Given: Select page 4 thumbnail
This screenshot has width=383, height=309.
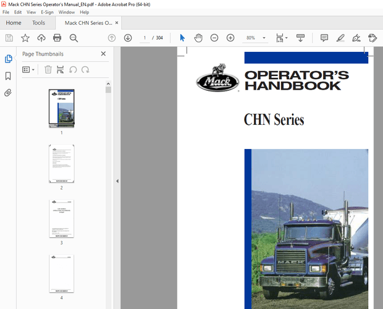Looking at the screenshot, I should pos(62,274).
